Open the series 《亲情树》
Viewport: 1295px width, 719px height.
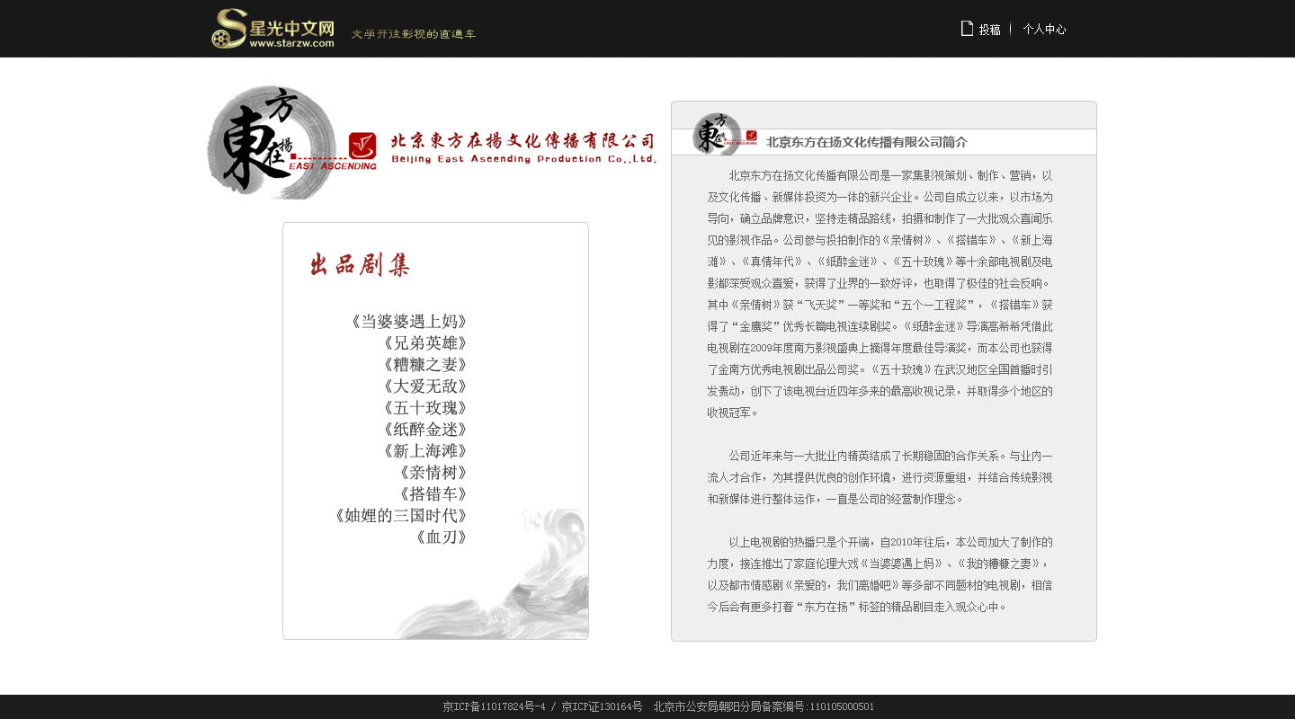point(432,473)
